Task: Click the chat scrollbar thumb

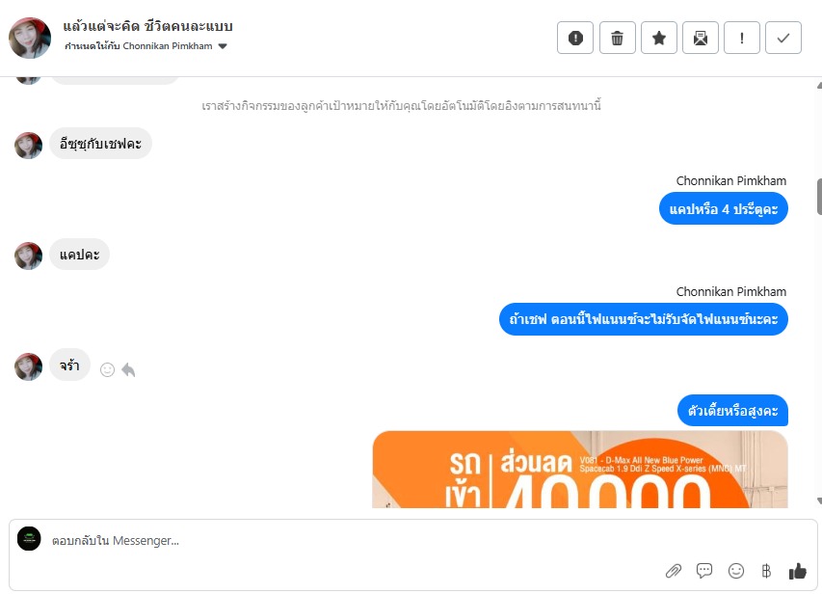Action: (x=819, y=197)
